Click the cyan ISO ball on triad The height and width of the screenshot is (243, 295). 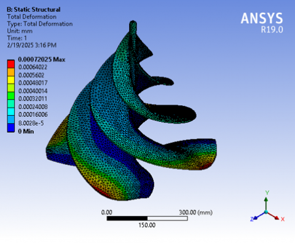[266, 212]
